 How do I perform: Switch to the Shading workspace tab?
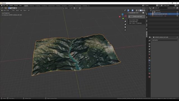(x=58, y=6)
